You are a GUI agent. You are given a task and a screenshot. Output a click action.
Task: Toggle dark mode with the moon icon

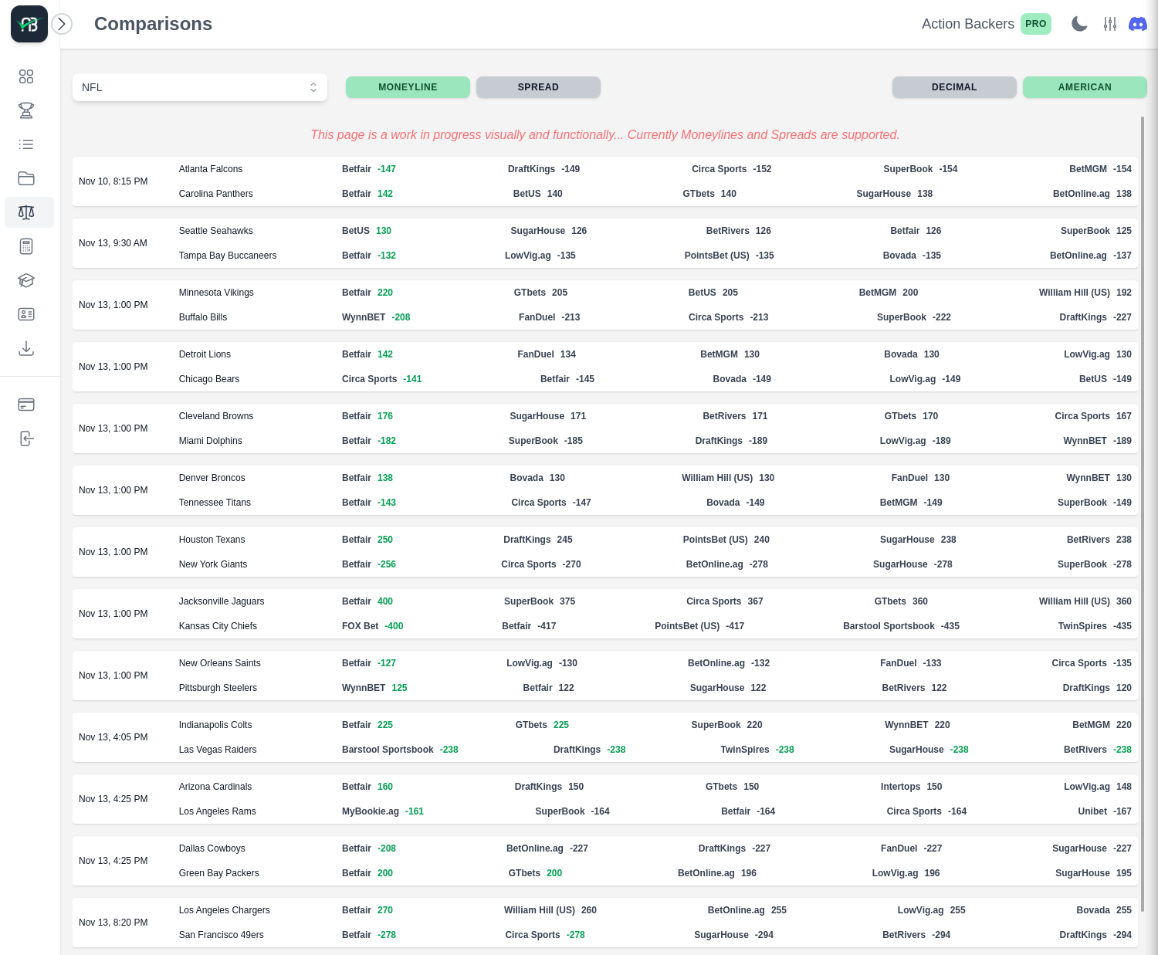click(1079, 24)
